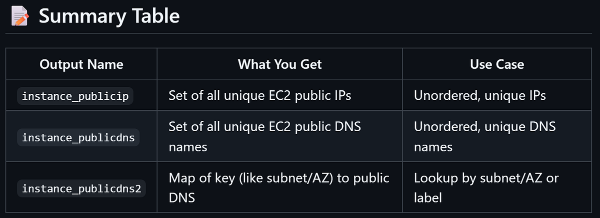
Task: Click the word 'label' in the last row
Action: point(427,198)
